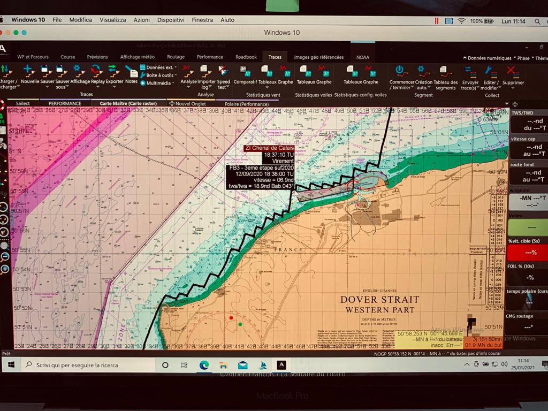The height and width of the screenshot is (411, 548).
Task: Expand dropdown arrow under Supprimer
Action: click(513, 88)
